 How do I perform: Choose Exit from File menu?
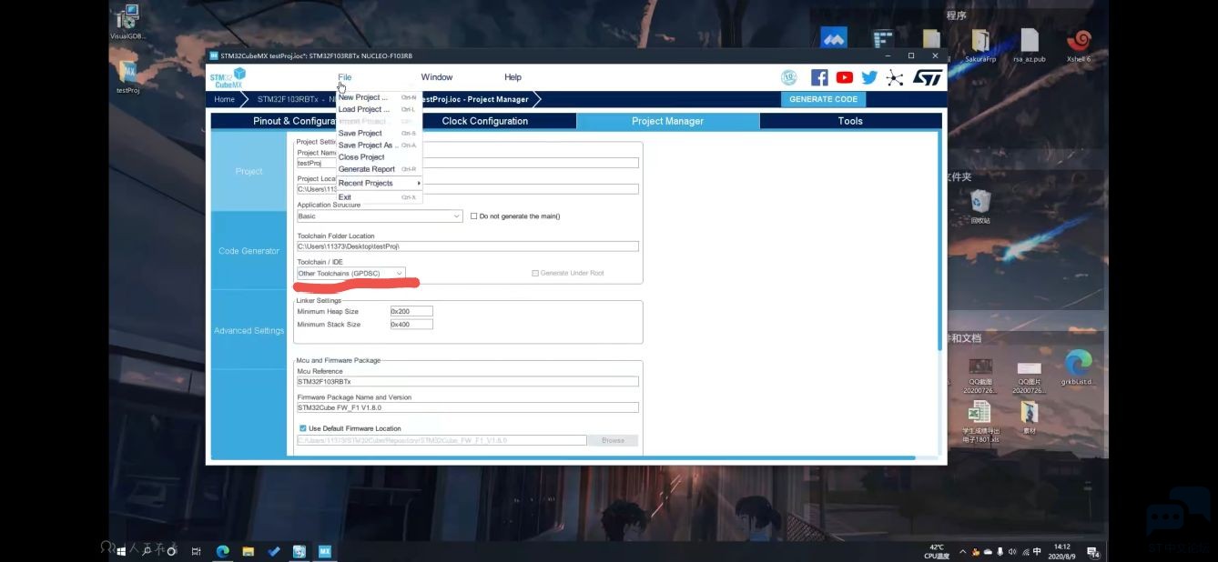point(378,196)
